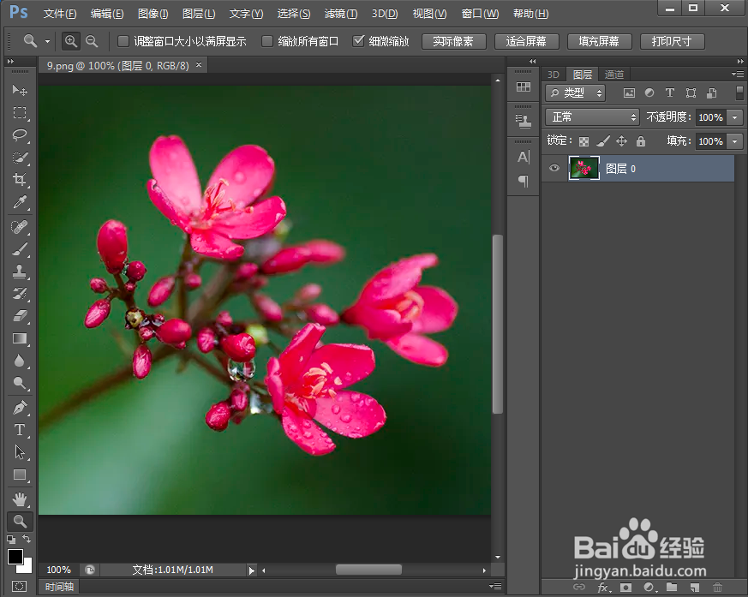Select the Lasso tool
Image resolution: width=748 pixels, height=597 pixels.
click(20, 135)
